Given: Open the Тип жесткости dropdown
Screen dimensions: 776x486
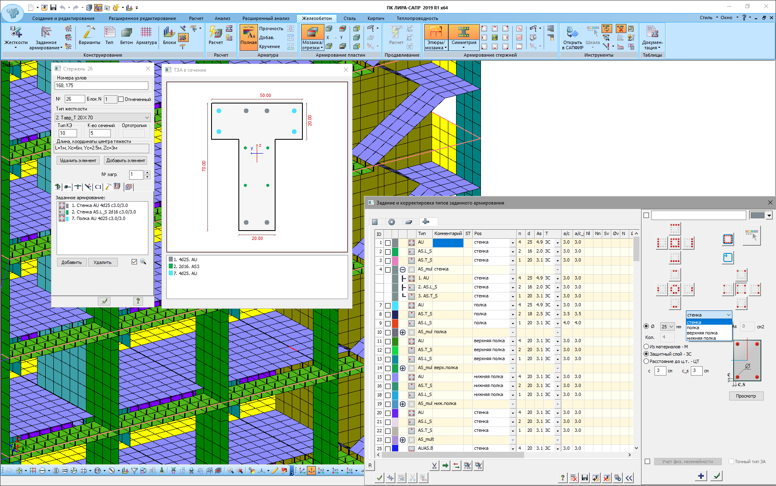Looking at the screenshot, I should click(148, 117).
